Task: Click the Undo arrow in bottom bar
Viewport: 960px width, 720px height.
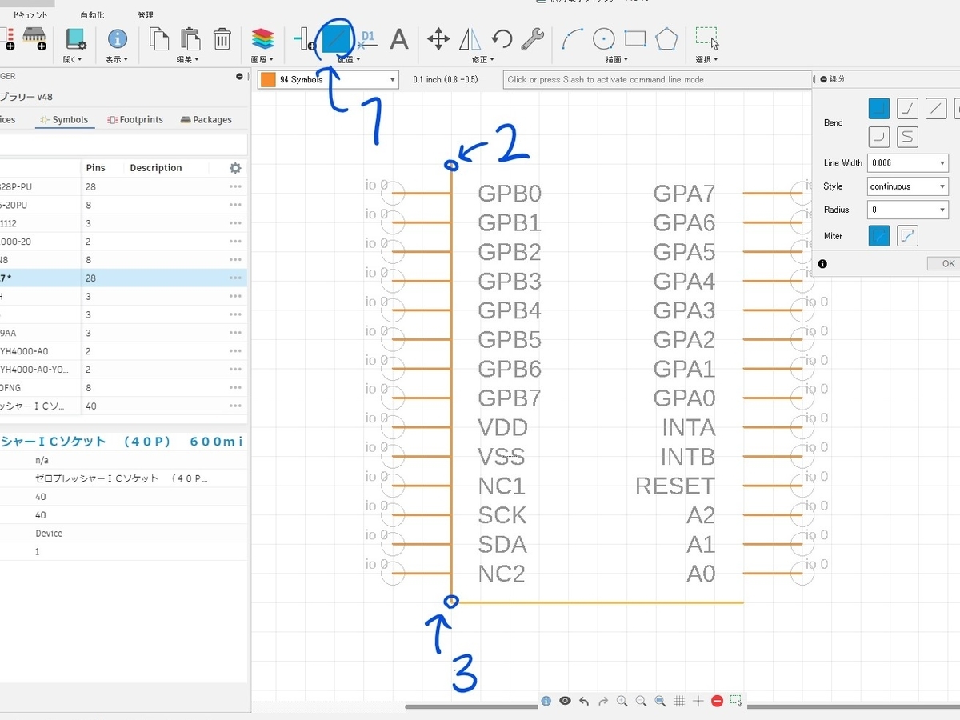Action: [x=584, y=701]
